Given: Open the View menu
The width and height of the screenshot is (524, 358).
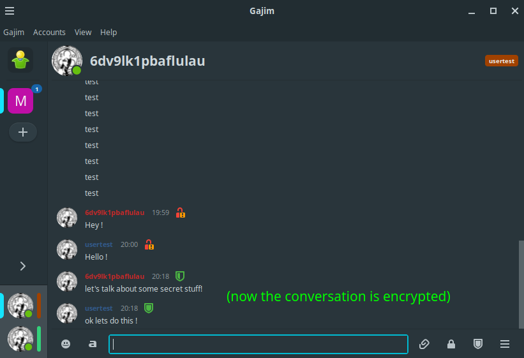Looking at the screenshot, I should (x=83, y=33).
